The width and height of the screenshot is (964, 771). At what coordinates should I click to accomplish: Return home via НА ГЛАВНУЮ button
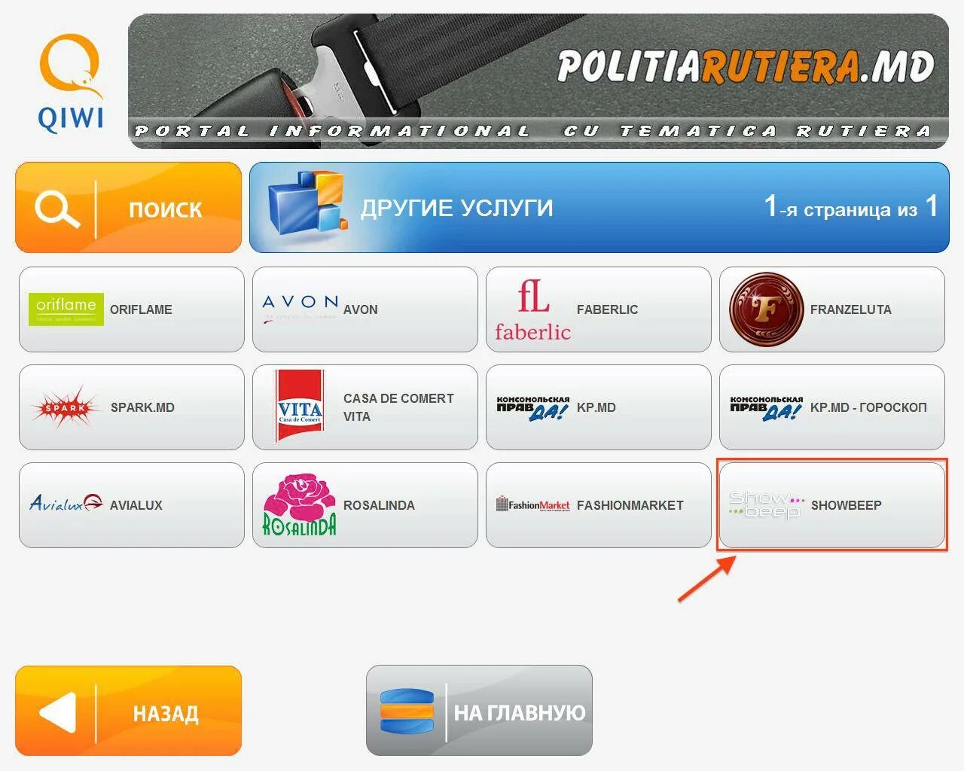(x=479, y=710)
